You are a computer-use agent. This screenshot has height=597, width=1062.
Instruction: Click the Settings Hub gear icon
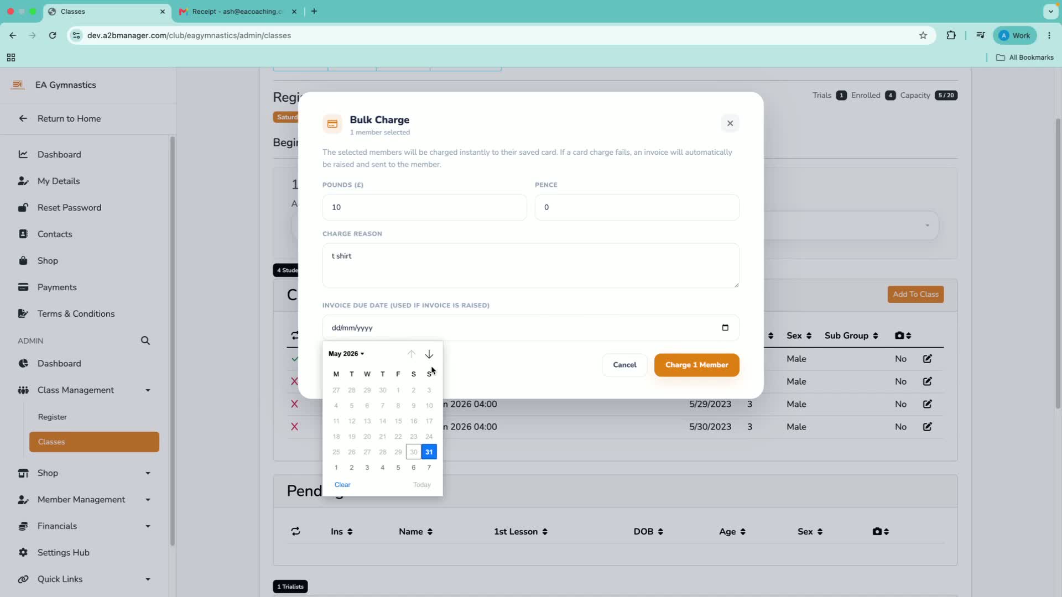click(x=23, y=552)
